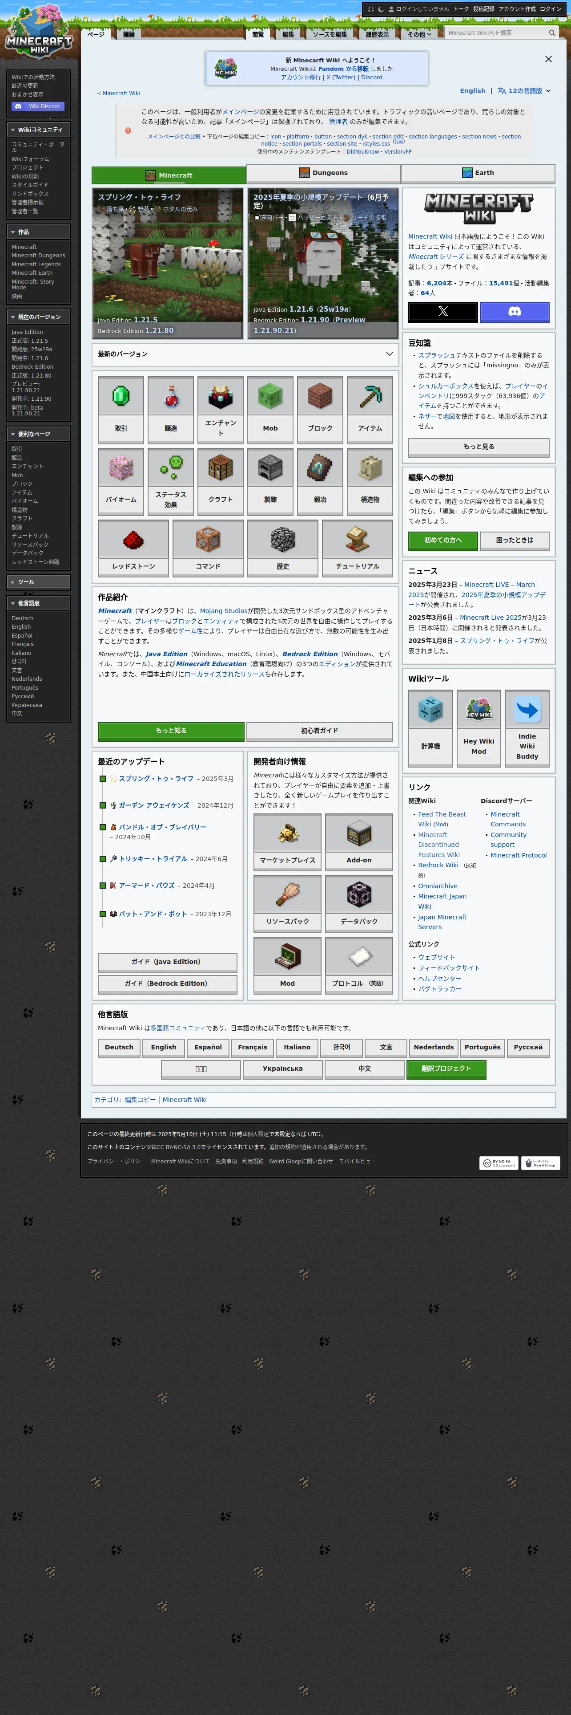Toggle dark mode moon icon
Image resolution: width=571 pixels, height=1715 pixels.
click(381, 9)
